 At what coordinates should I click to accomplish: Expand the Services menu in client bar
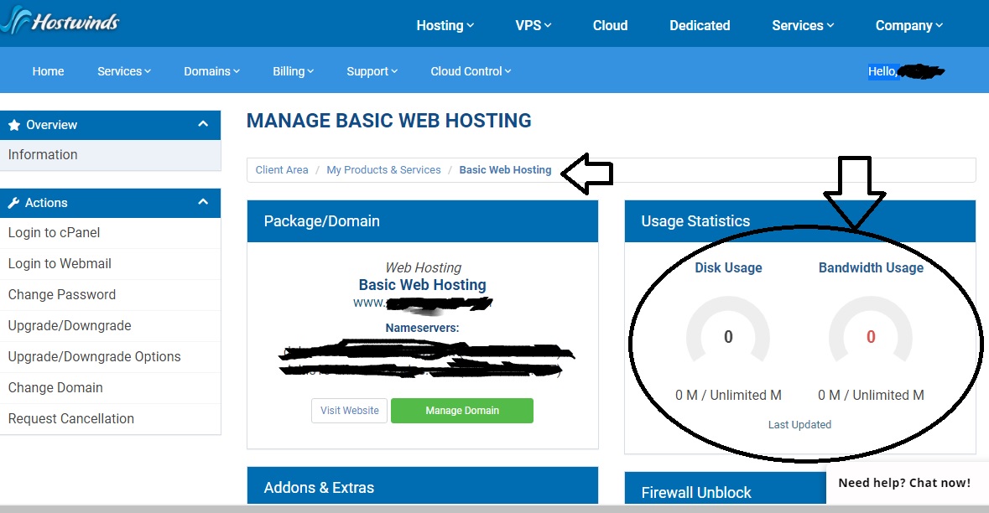pos(123,71)
